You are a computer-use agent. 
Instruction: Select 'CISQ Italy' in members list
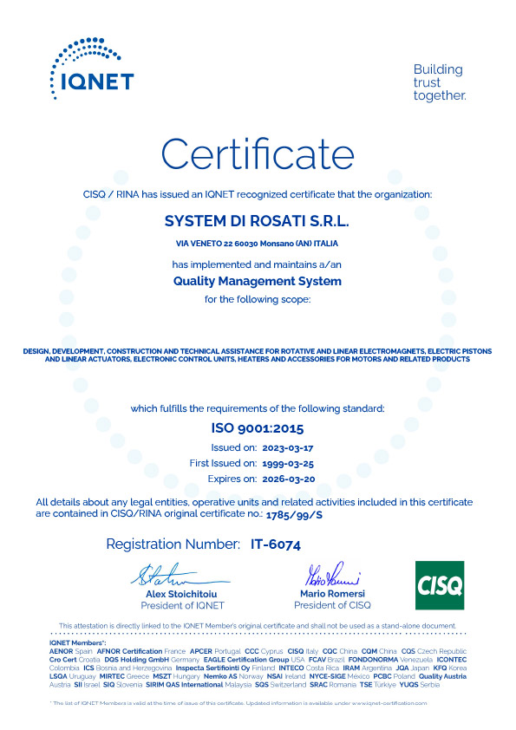(x=303, y=651)
